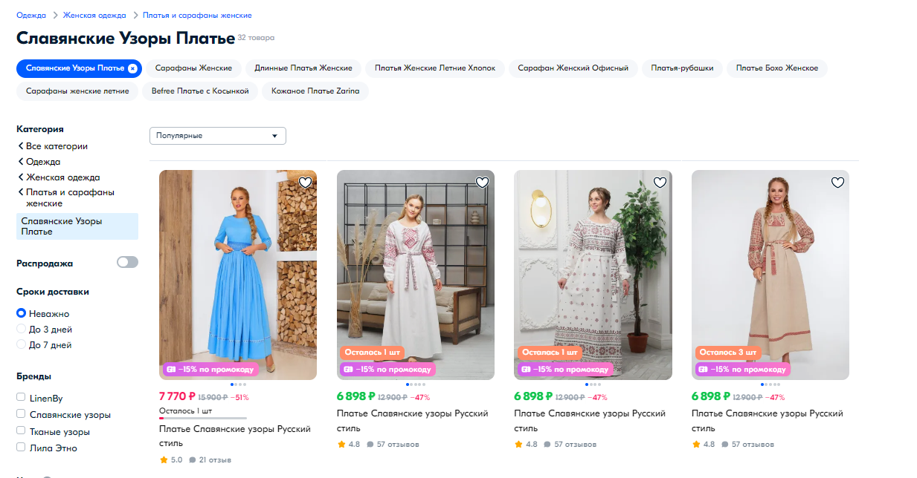
Task: Open Сарафаны женские летние tag
Action: point(77,91)
